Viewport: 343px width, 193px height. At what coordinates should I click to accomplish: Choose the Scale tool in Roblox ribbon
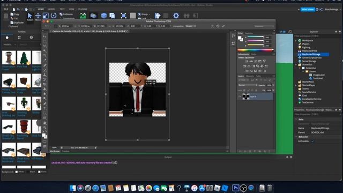46,16
